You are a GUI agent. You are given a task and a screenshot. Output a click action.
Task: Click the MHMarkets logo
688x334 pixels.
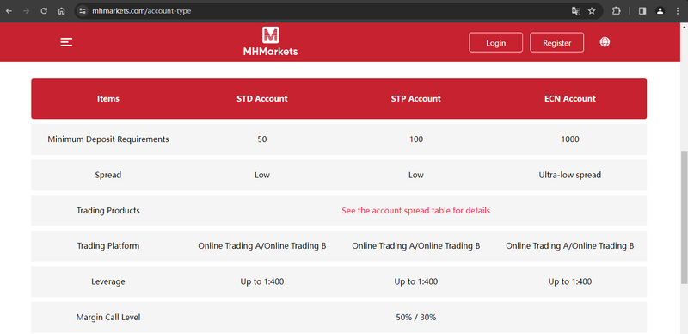click(270, 41)
